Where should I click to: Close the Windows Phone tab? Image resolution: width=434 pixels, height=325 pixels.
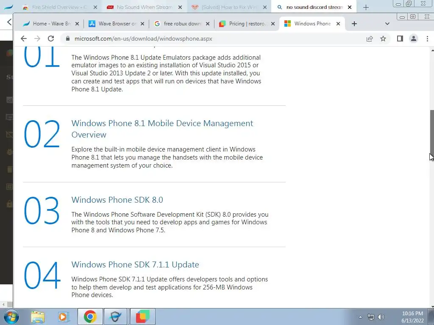pyautogui.click(x=338, y=24)
